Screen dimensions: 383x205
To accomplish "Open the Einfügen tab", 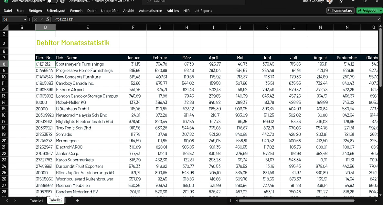I will (35, 11).
